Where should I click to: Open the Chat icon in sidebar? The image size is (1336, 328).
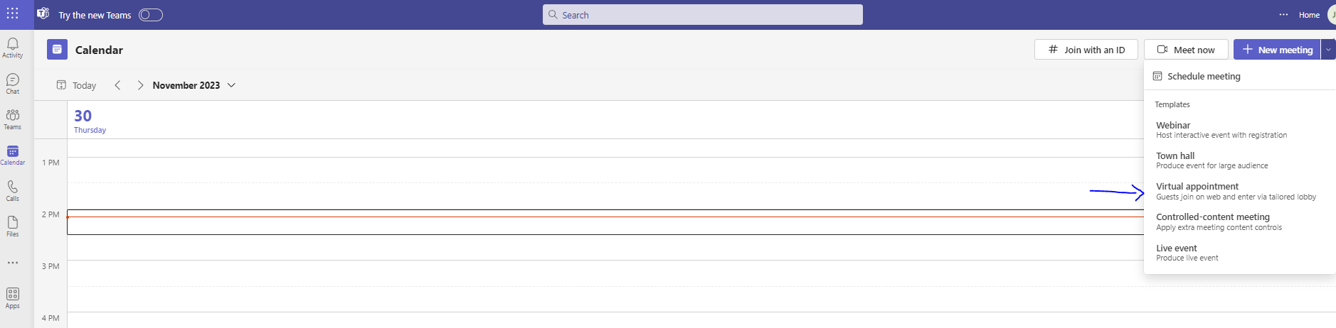(13, 82)
